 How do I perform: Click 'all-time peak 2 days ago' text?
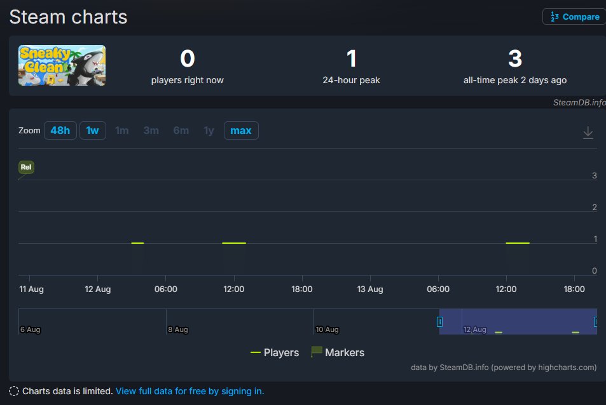pos(515,80)
